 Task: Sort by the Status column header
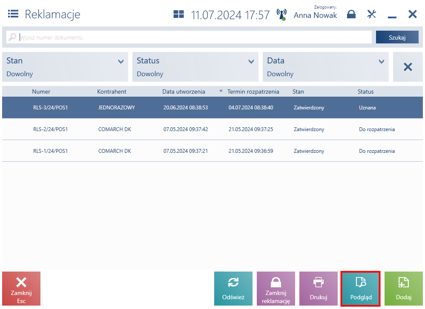[x=365, y=92]
